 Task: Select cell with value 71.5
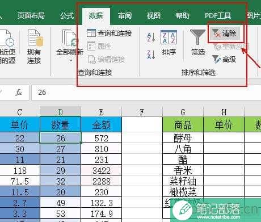[20, 181]
